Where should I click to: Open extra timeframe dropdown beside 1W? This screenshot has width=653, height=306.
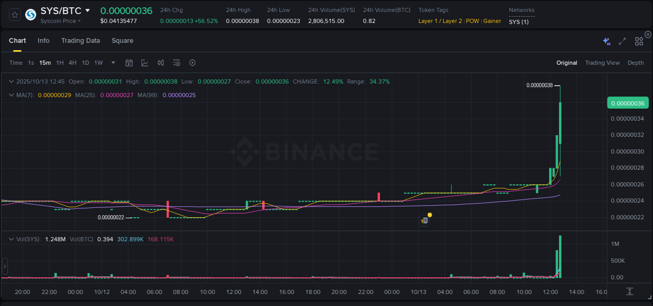112,63
